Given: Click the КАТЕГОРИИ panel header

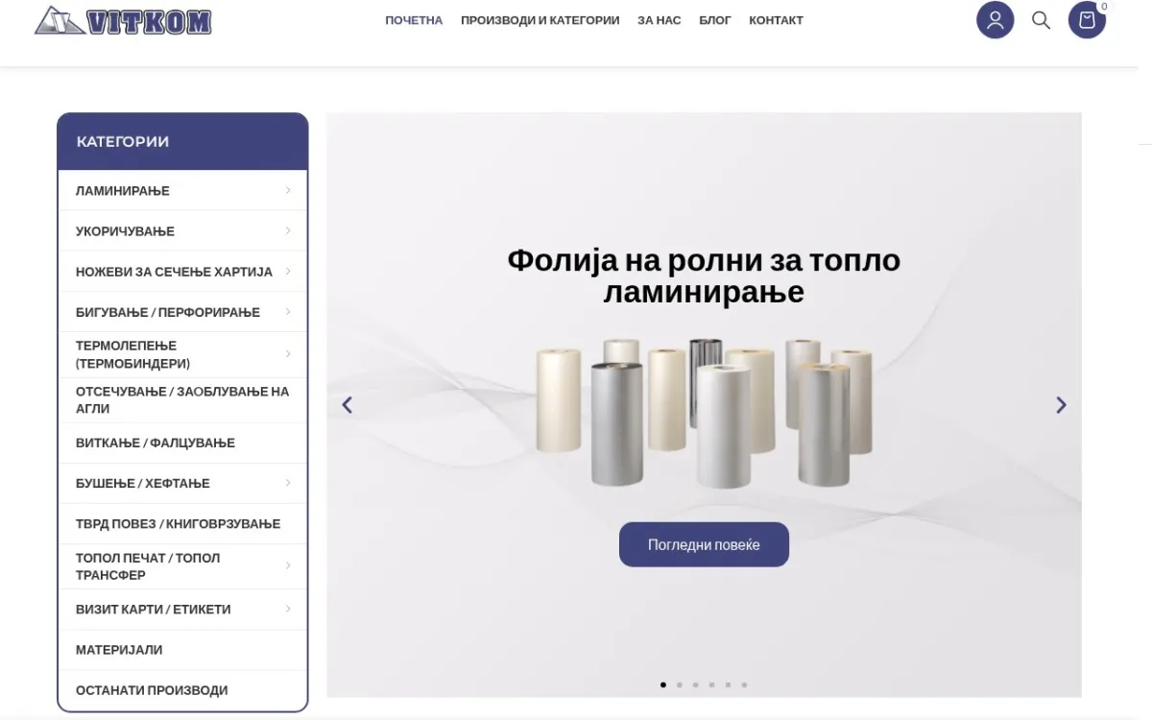Looking at the screenshot, I should pos(182,142).
